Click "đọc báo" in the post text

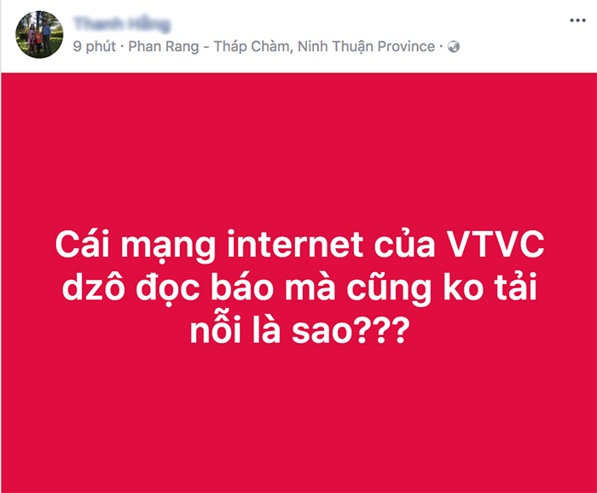[205, 287]
